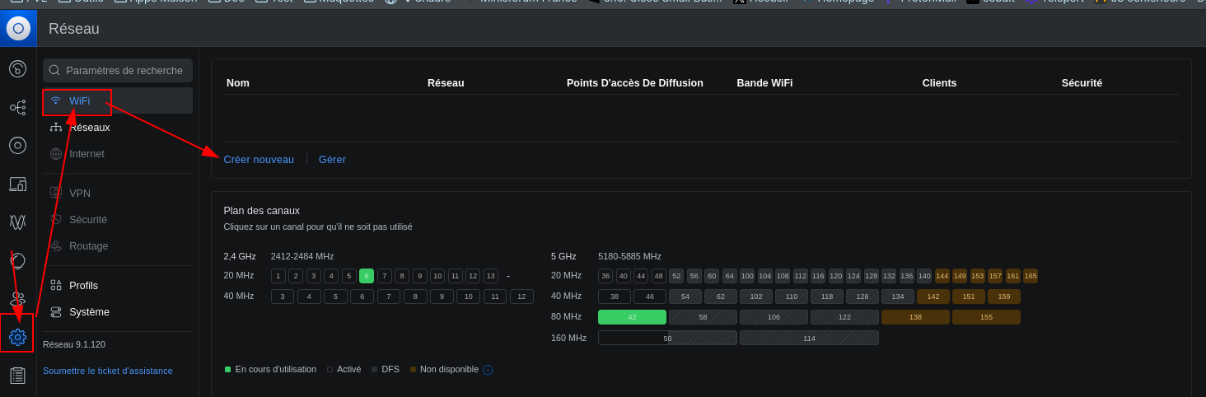Sort by Points D'accès De Diffusion header
Image resolution: width=1206 pixels, height=397 pixels.
click(635, 83)
